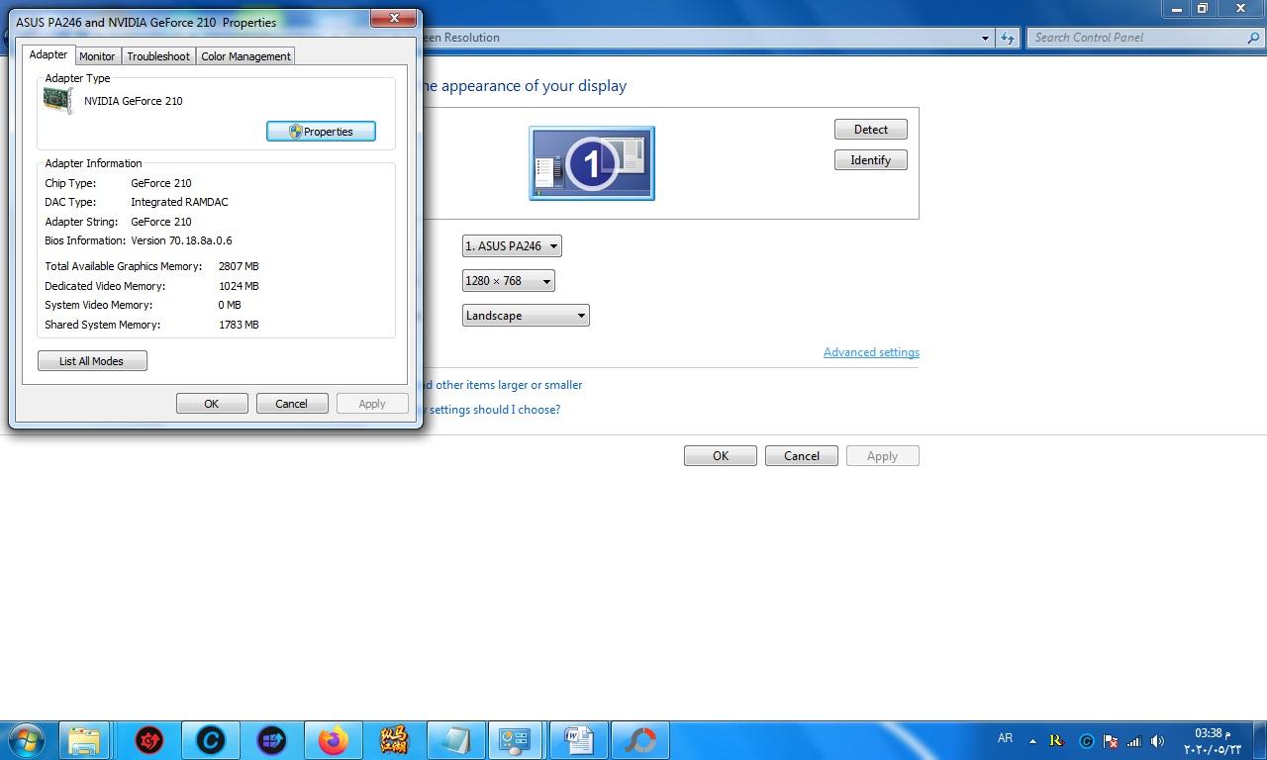Switch to the Troubleshoot tab

pyautogui.click(x=158, y=56)
